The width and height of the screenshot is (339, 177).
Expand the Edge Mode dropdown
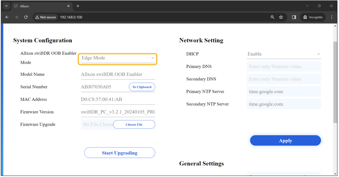(x=117, y=59)
